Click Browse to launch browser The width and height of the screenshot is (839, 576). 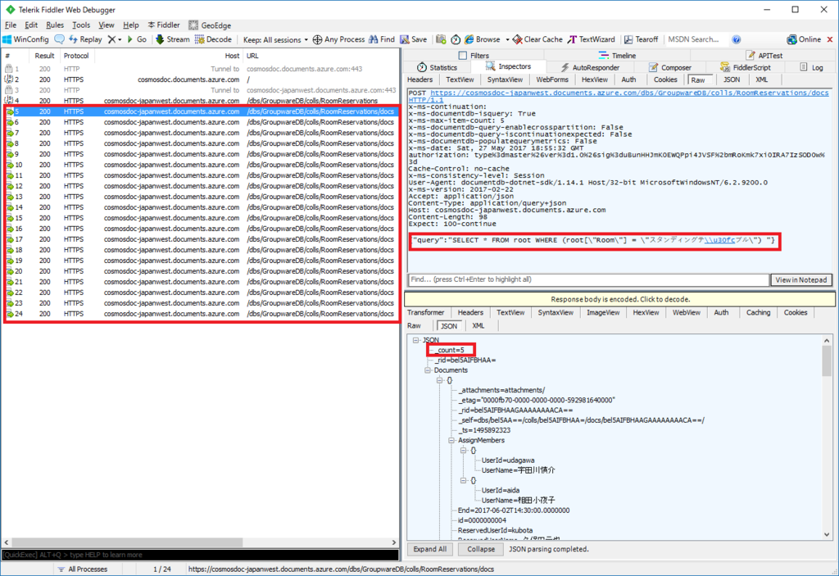[483, 39]
